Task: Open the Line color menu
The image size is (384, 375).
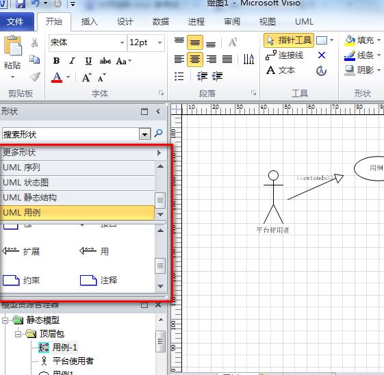Action: pos(362,55)
